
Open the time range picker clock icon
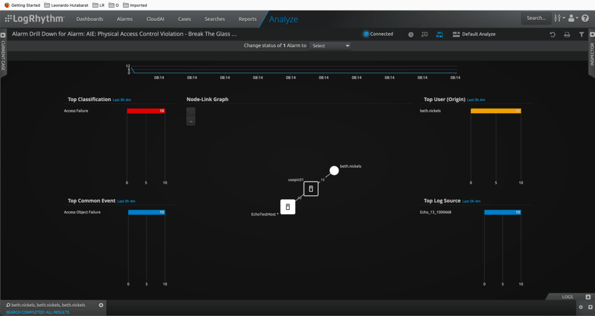[411, 34]
